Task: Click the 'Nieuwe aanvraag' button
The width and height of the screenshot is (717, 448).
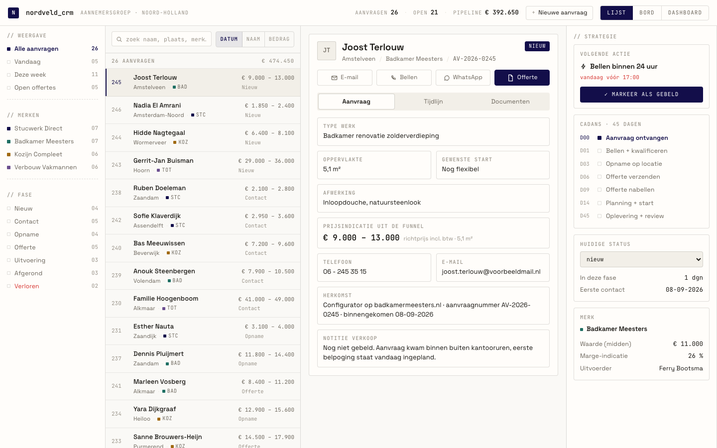Action: (x=559, y=13)
